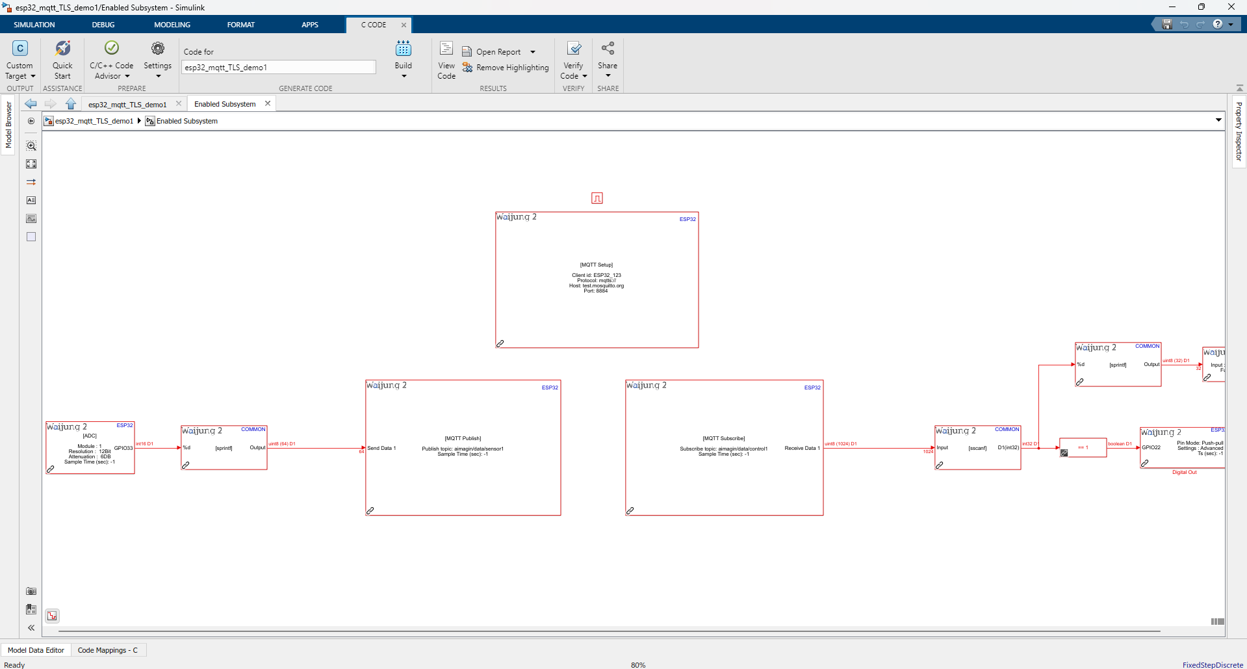
Task: Select the Area box tool in the palette
Action: point(31,237)
